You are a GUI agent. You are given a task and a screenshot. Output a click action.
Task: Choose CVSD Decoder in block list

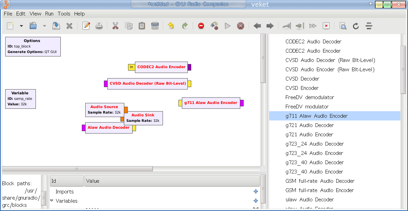302,78
